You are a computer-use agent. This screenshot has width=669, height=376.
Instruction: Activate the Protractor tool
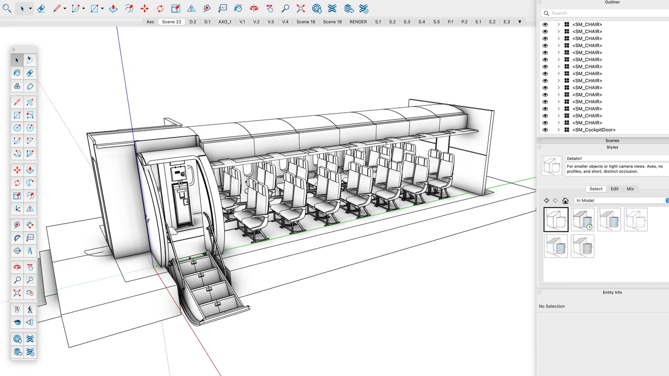click(x=17, y=238)
